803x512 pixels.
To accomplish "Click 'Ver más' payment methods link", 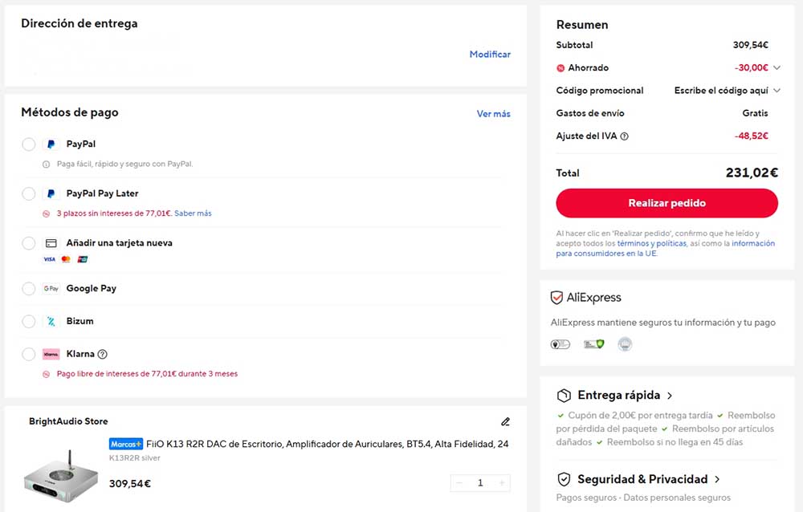I will pos(494,114).
